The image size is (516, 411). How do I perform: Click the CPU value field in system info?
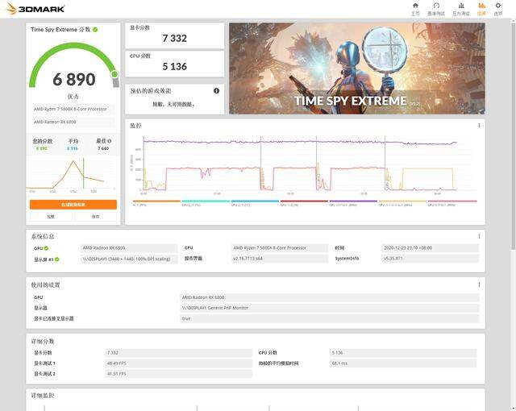point(280,248)
